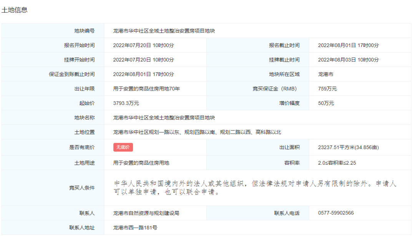
Task: Select the value 2022年08月03日 10时00分
Action: click(348, 60)
